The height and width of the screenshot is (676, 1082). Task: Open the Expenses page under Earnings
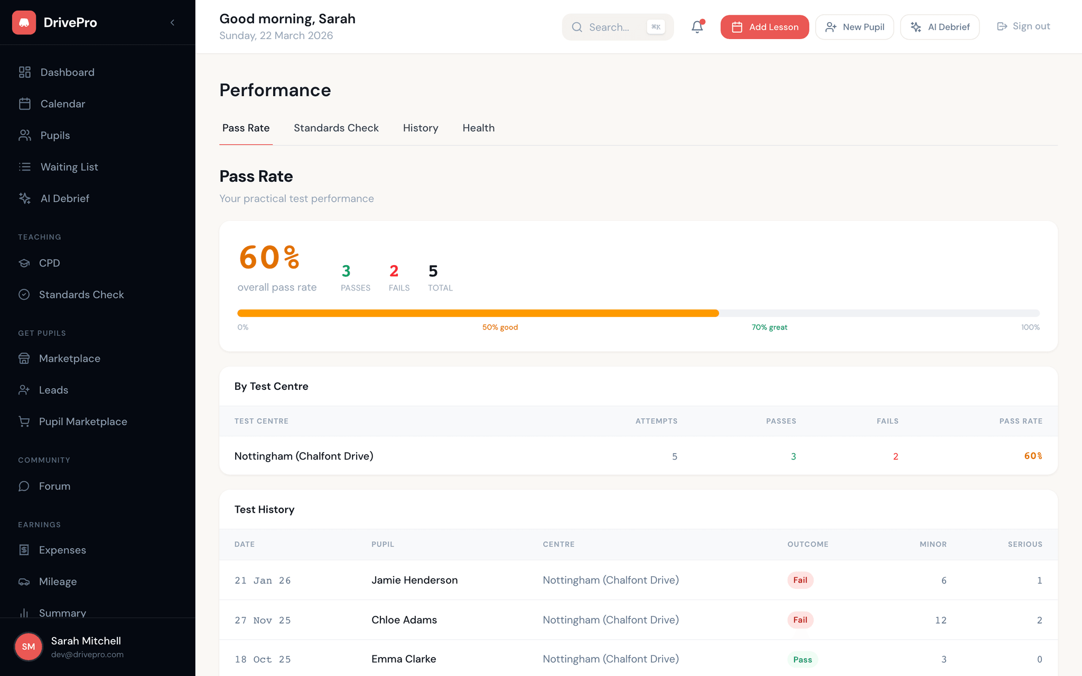pos(24,550)
